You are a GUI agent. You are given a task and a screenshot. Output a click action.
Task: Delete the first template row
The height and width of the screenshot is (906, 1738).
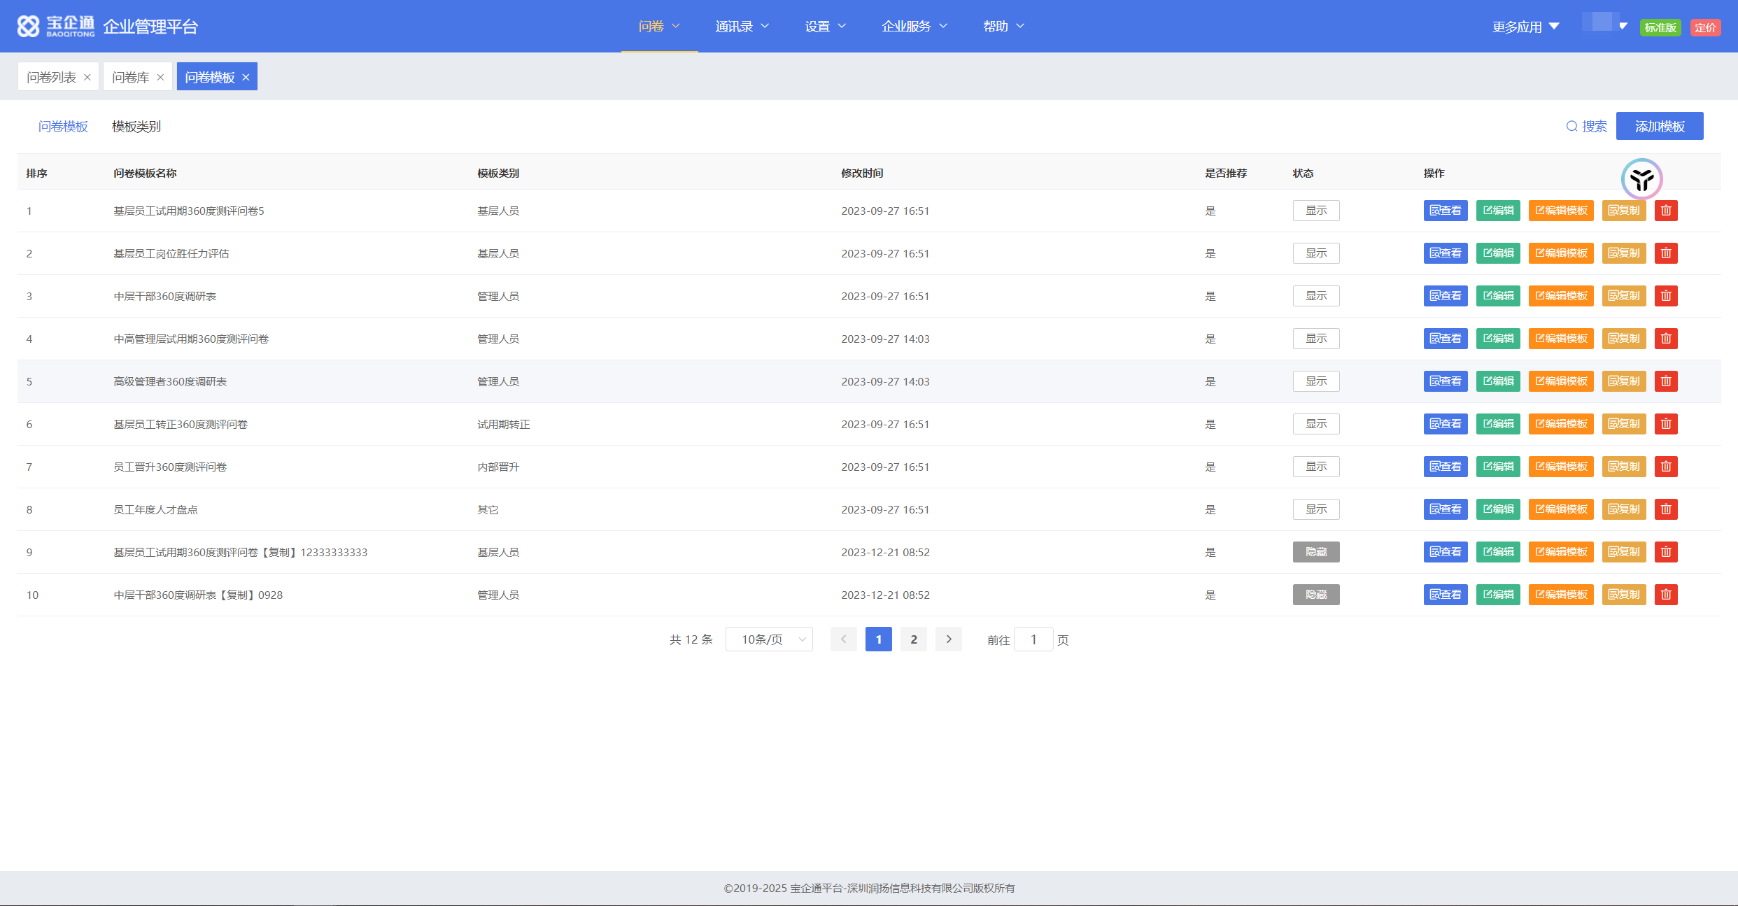(x=1665, y=211)
